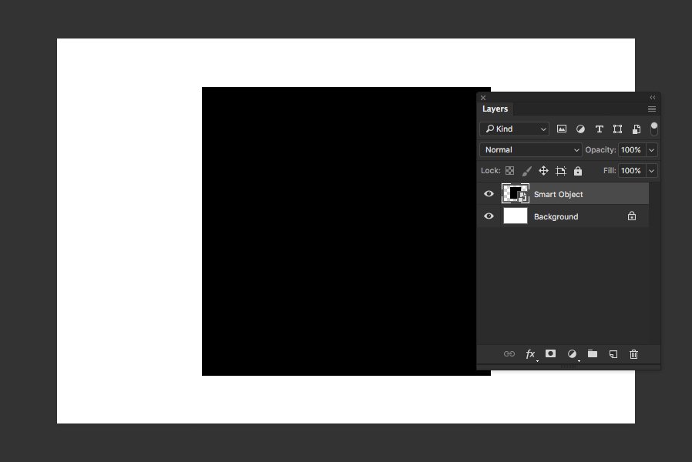Open the Normal blend mode dropdown
Image resolution: width=692 pixels, height=462 pixels.
point(530,150)
